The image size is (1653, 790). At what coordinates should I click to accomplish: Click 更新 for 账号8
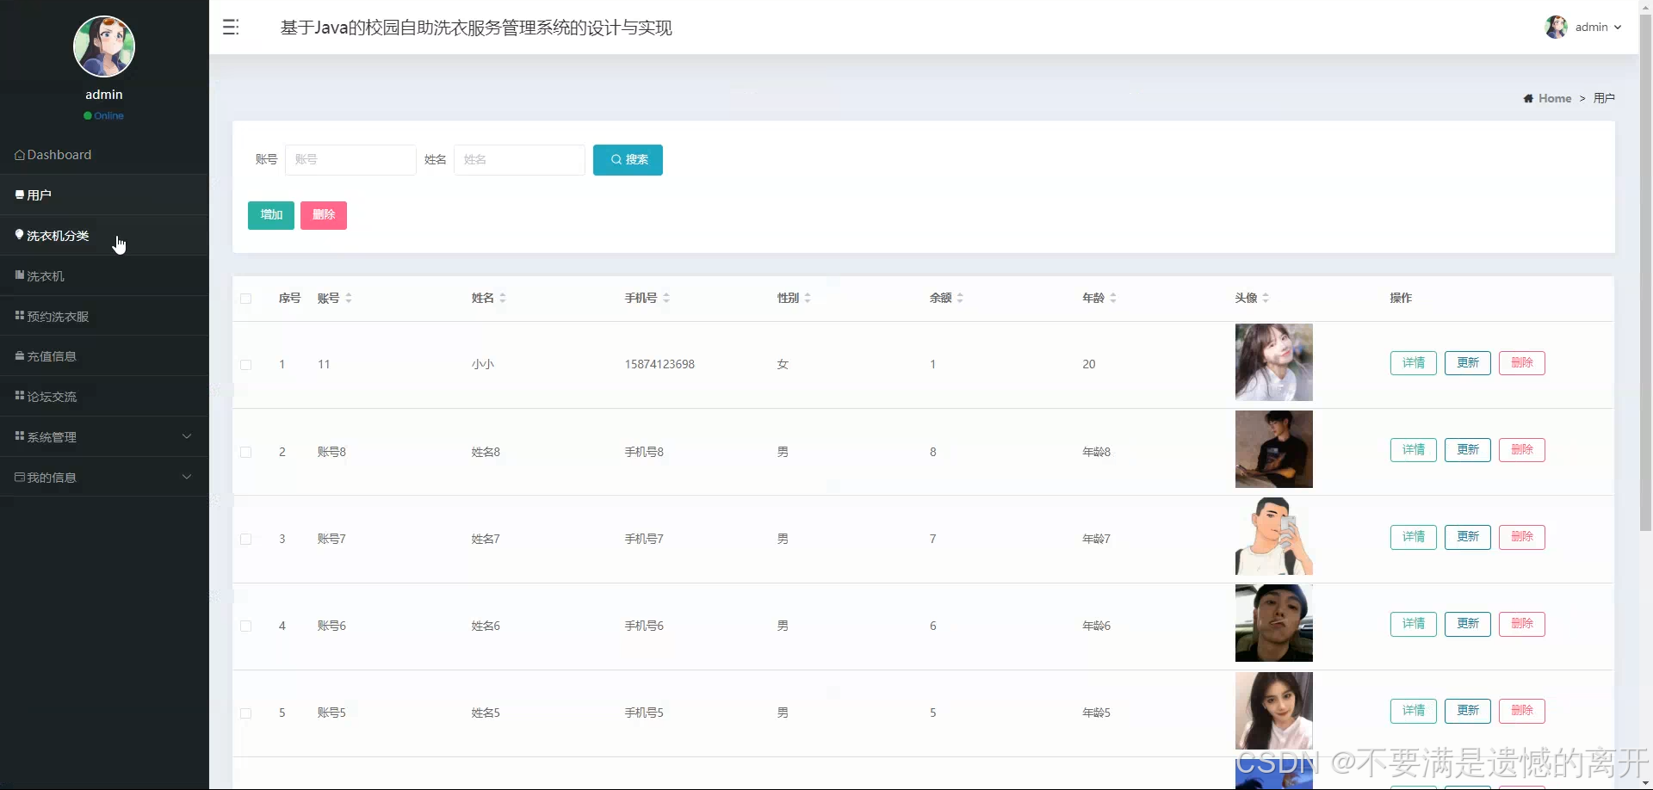(1468, 450)
